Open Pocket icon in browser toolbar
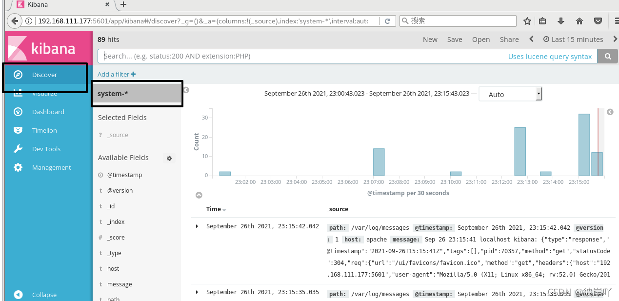This screenshot has height=301, width=619. tap(598, 21)
